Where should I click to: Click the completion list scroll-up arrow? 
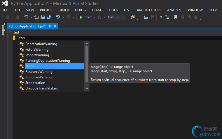87,44
